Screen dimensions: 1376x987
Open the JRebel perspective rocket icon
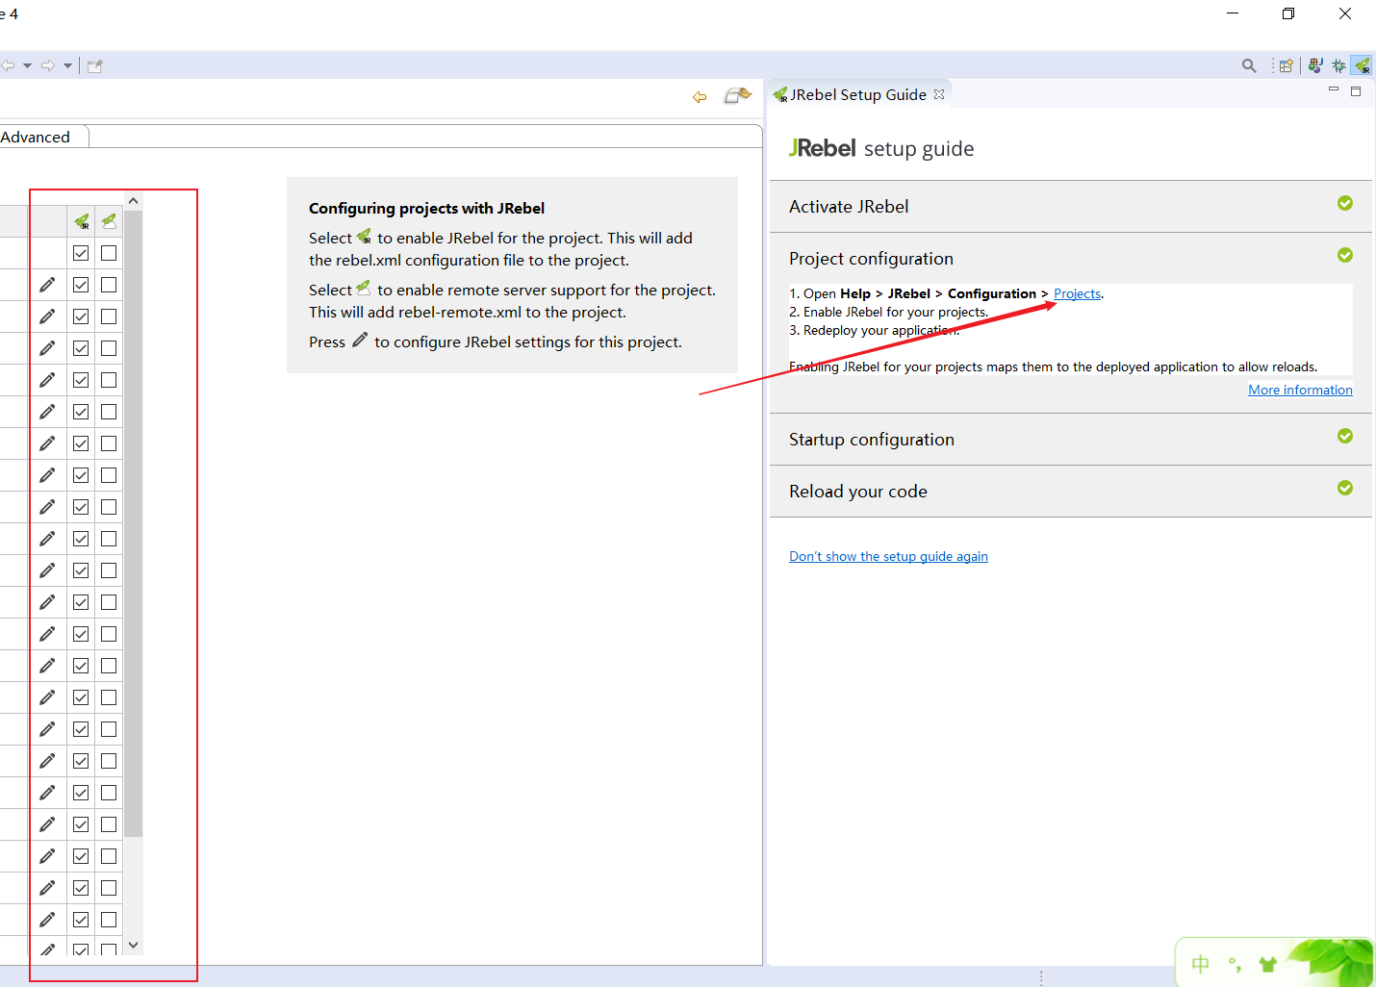click(x=1362, y=65)
